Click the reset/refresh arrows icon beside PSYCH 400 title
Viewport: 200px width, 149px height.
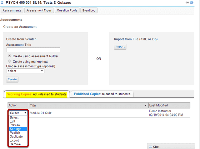pyautogui.click(x=2, y=2)
